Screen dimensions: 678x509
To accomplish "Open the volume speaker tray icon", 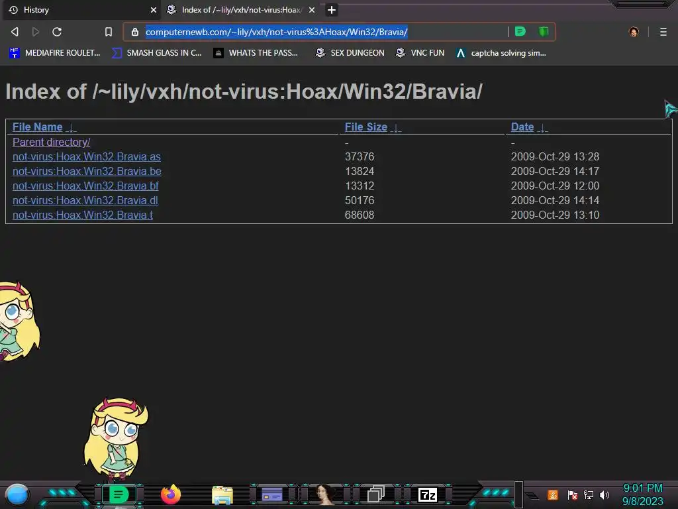I will pyautogui.click(x=605, y=494).
